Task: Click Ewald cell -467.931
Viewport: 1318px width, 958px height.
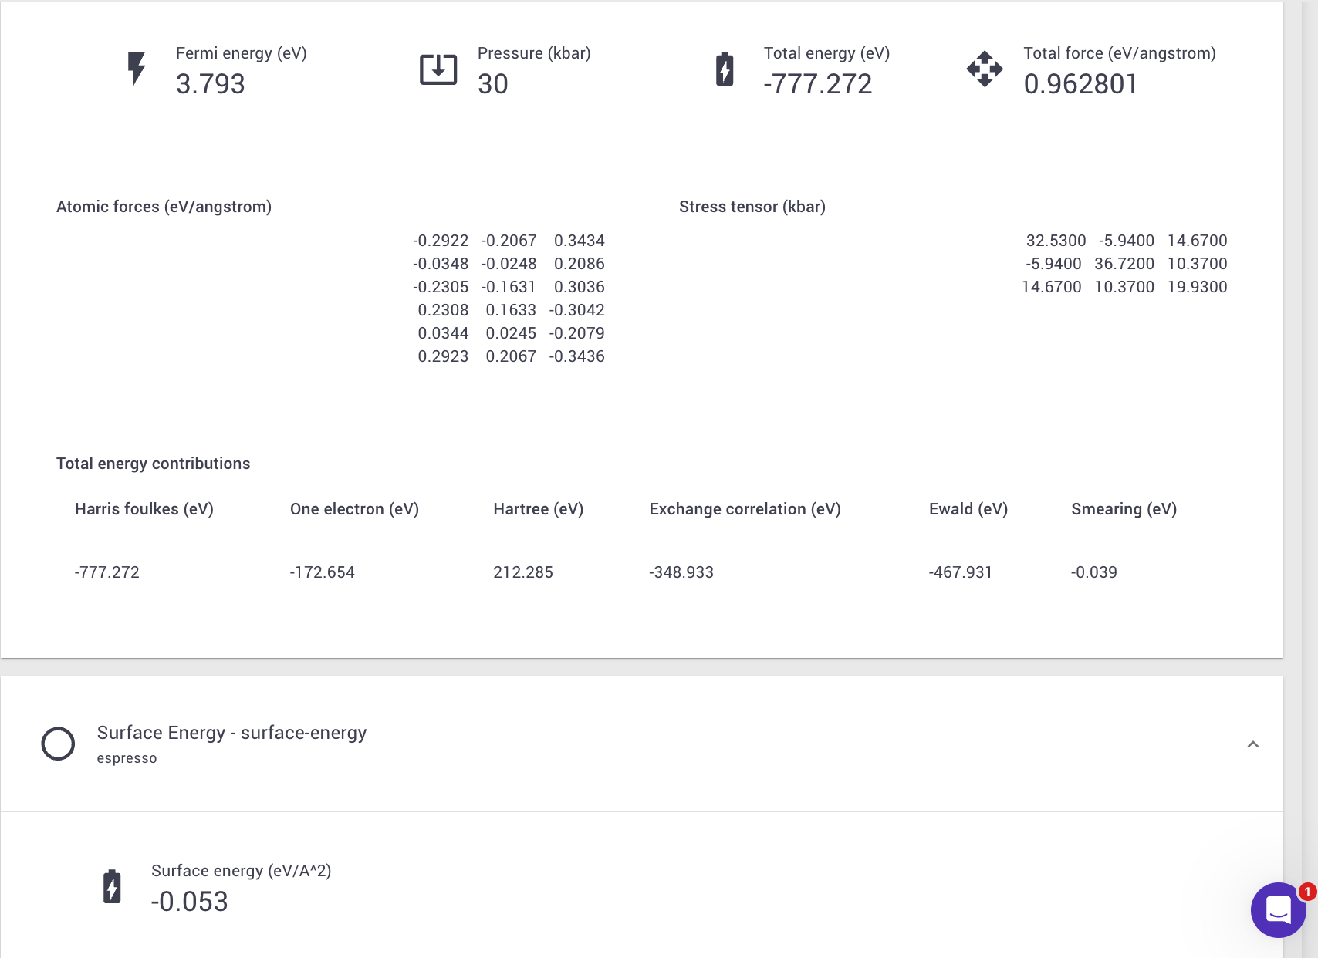Action: point(961,572)
